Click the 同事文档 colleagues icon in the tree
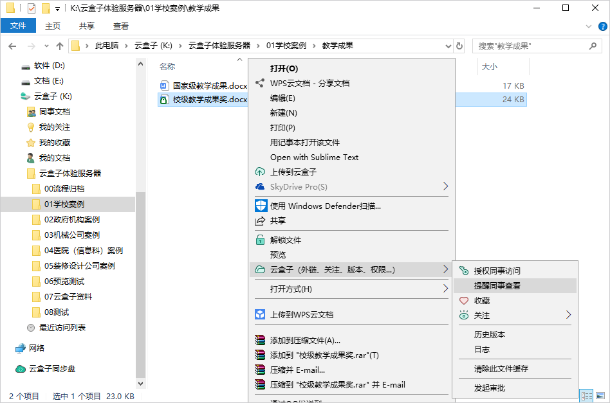The height and width of the screenshot is (403, 610). [x=31, y=112]
